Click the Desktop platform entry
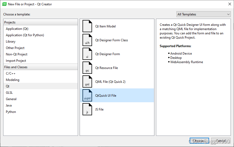Screen dimensions: 234x147 tap(176, 58)
